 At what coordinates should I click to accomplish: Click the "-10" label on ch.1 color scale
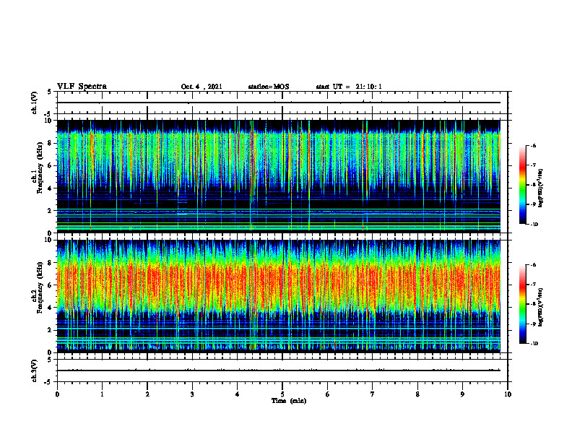click(x=534, y=225)
